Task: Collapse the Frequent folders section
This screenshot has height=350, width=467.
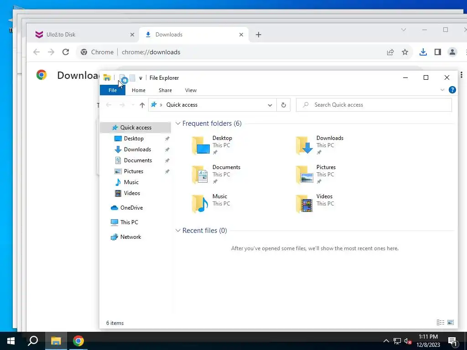Action: coord(178,123)
